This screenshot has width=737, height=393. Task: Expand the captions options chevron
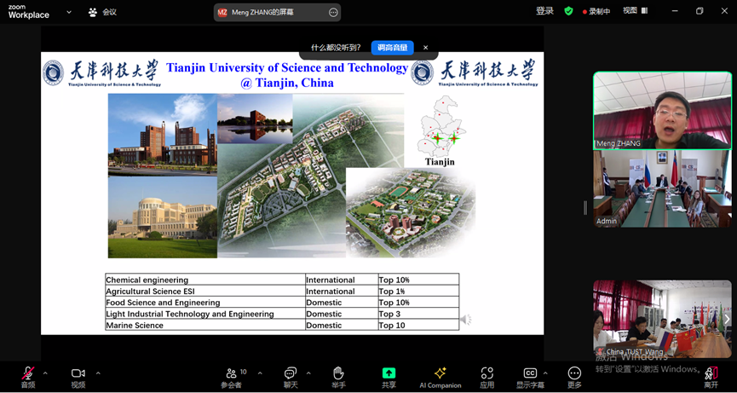(x=545, y=373)
